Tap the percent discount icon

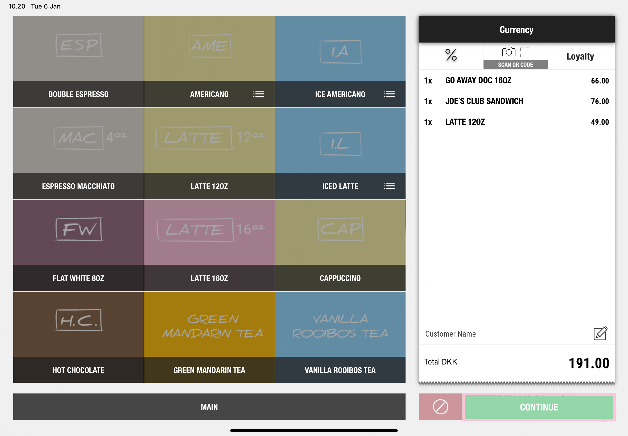click(x=451, y=55)
